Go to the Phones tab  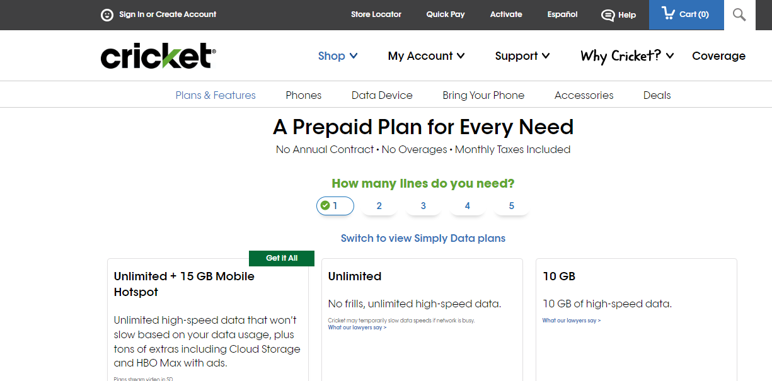(x=304, y=95)
